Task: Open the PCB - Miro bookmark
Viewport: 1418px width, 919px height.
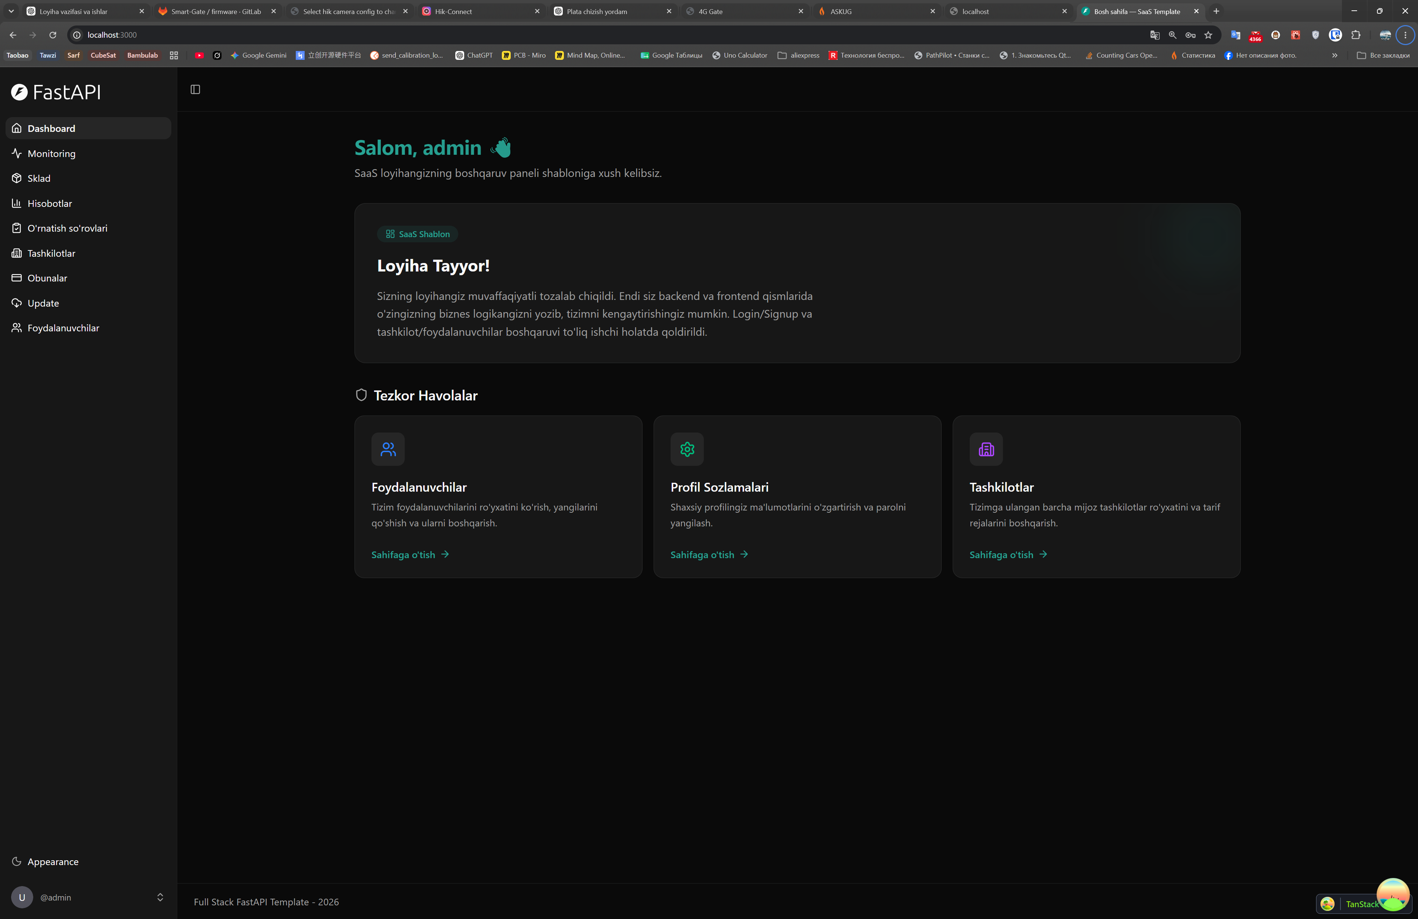Action: point(524,55)
